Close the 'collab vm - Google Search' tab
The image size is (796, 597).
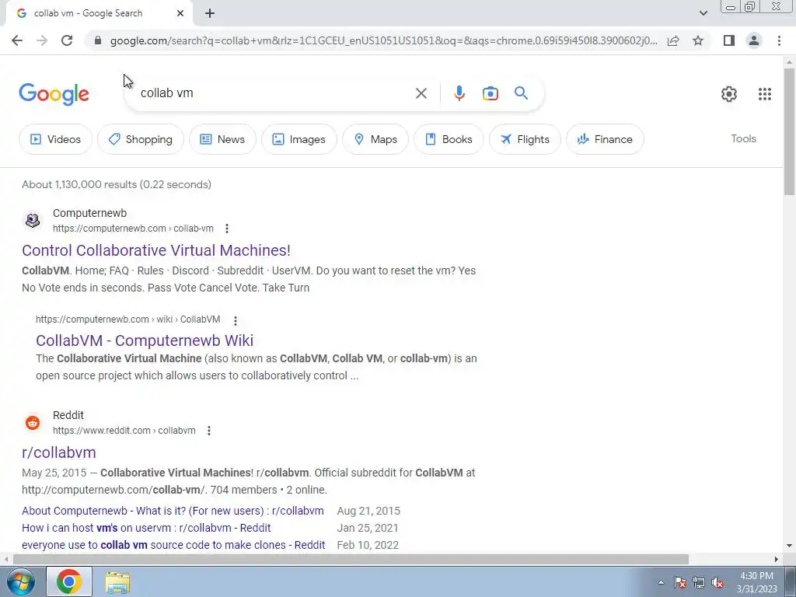tap(180, 13)
